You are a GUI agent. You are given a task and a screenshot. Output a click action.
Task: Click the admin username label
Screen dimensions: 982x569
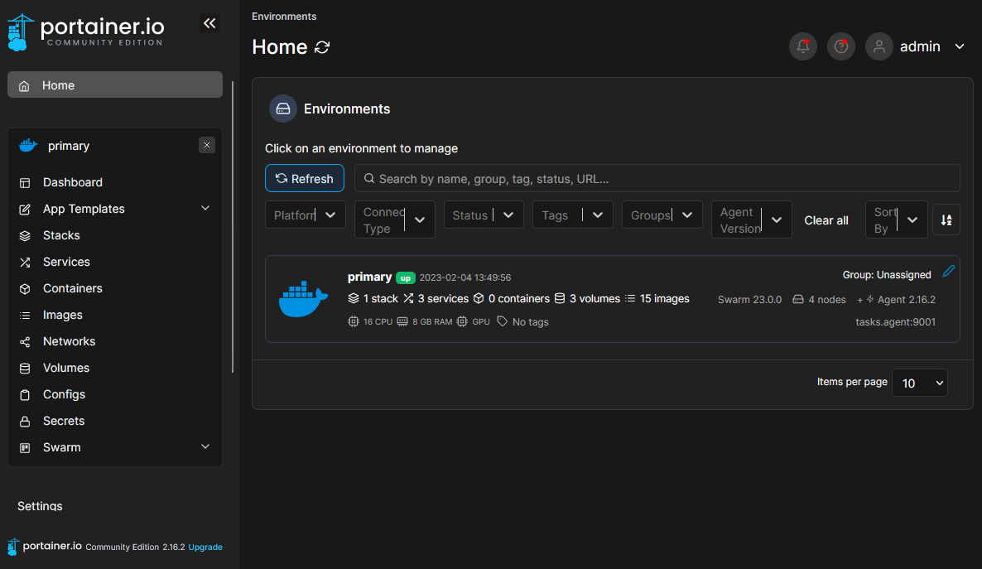(919, 46)
